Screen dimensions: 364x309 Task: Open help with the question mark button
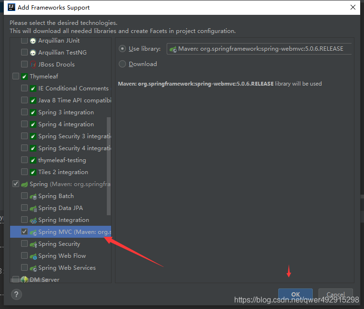coord(16,294)
